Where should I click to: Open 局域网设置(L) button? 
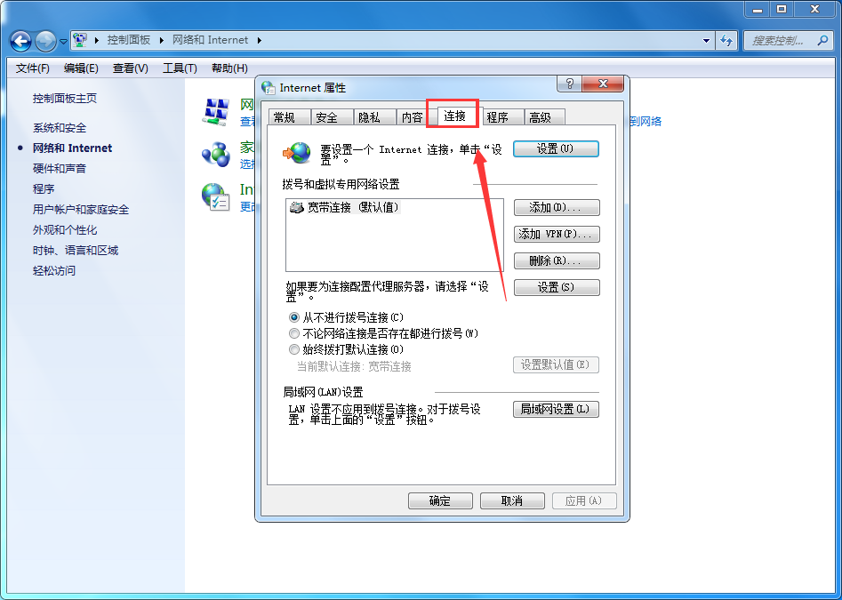[556, 409]
